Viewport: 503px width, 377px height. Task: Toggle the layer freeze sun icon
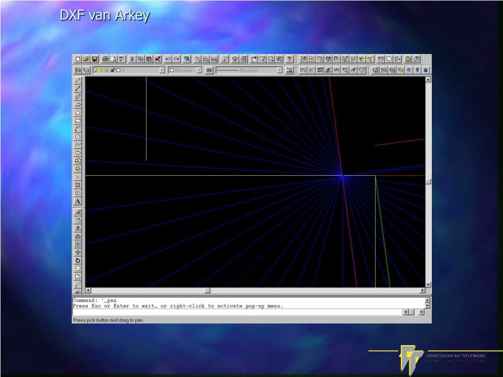click(101, 70)
